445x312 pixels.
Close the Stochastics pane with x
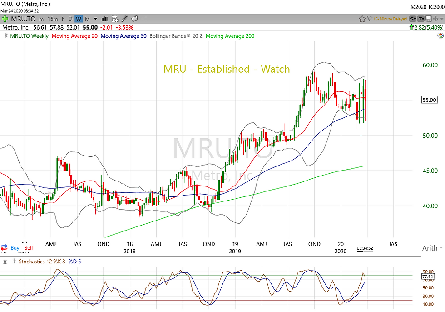click(5, 262)
